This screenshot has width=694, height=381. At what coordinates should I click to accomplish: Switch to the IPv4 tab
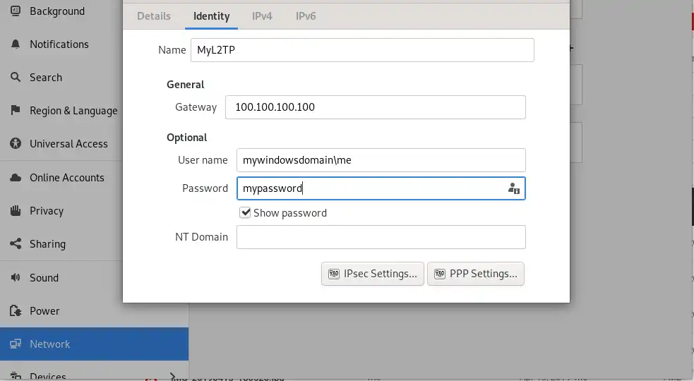click(262, 16)
